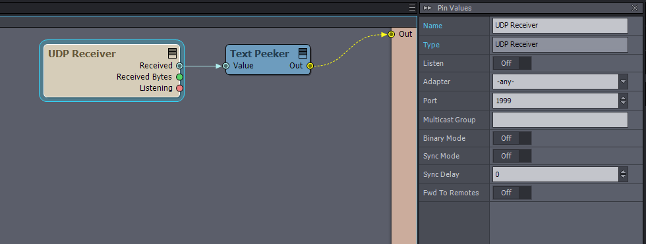646x244 pixels.
Task: Toggle the Fwd To Remotes switch
Action: coord(512,193)
